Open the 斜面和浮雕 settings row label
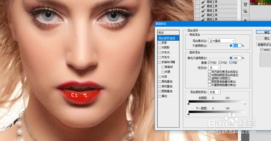This screenshot has height=141, width=271. [x=168, y=62]
